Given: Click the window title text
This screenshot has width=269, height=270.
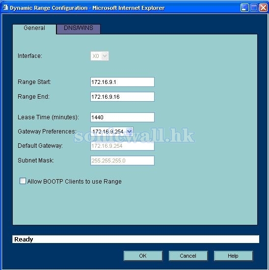Looking at the screenshot, I should [x=87, y=8].
